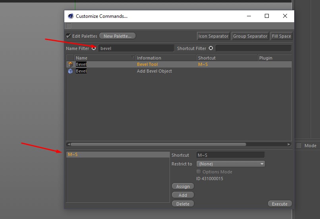The image size is (320, 219).
Task: Click the M~S shortcut cell in the Bevel Tool row
Action: point(203,64)
